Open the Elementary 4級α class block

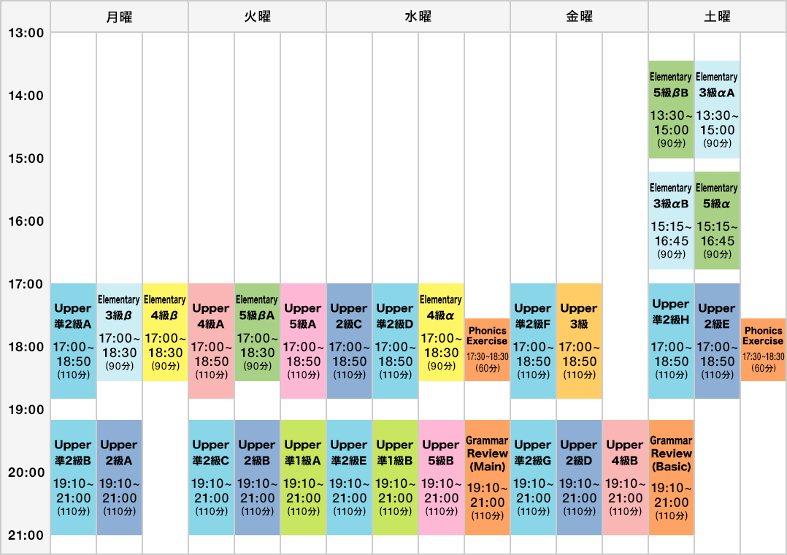[x=441, y=332]
